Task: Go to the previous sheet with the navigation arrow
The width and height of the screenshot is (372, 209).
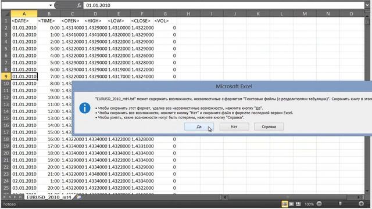Action: click(10, 197)
